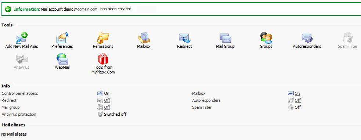Click the green checkmark Information icon
361x140 pixels.
[8, 9]
